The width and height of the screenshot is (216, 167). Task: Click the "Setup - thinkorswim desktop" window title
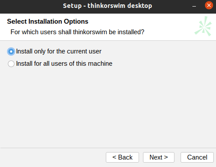click(x=108, y=6)
